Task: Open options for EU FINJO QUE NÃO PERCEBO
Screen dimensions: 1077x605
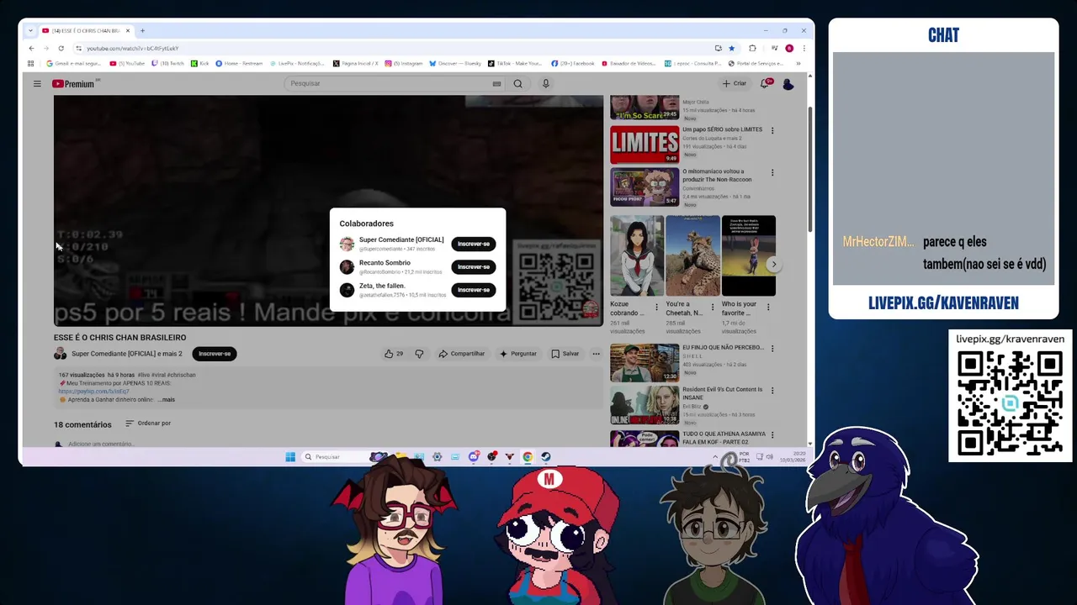Action: (x=772, y=348)
